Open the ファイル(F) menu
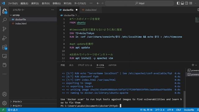The height and width of the screenshot is (112, 199). [x=13, y=3]
